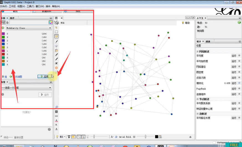Collapse the 网络概述 section
242x147 pixels.
(198, 51)
